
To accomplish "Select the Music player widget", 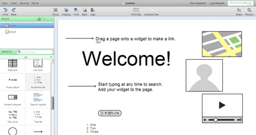I will click(13, 82).
